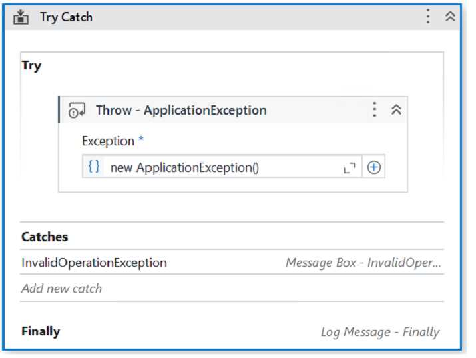The width and height of the screenshot is (476, 358).
Task: Click the Exception field label
Action: pos(108,141)
